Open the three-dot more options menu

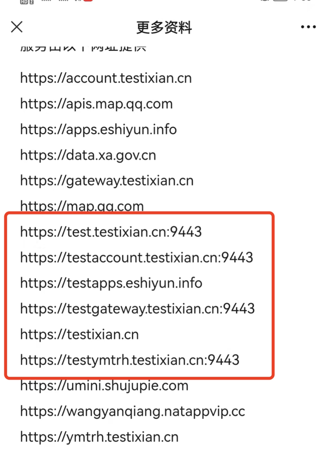pyautogui.click(x=308, y=27)
